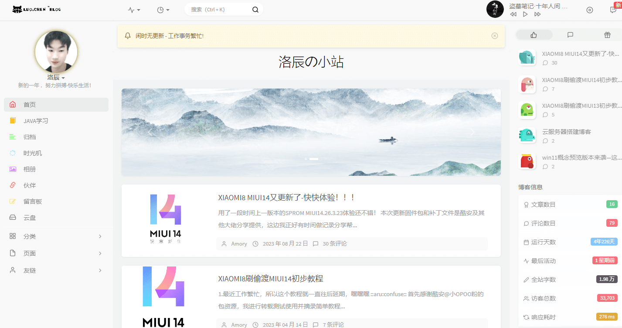Click the bell icon in notice banner
Image resolution: width=622 pixels, height=328 pixels.
click(x=128, y=36)
